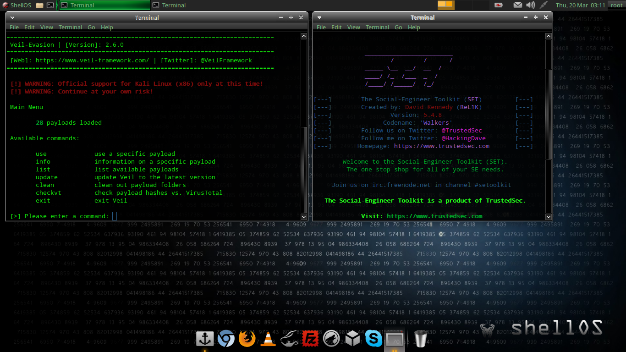626x352 pixels.
Task: Open the Edit menu in Veil terminal
Action: pos(29,27)
